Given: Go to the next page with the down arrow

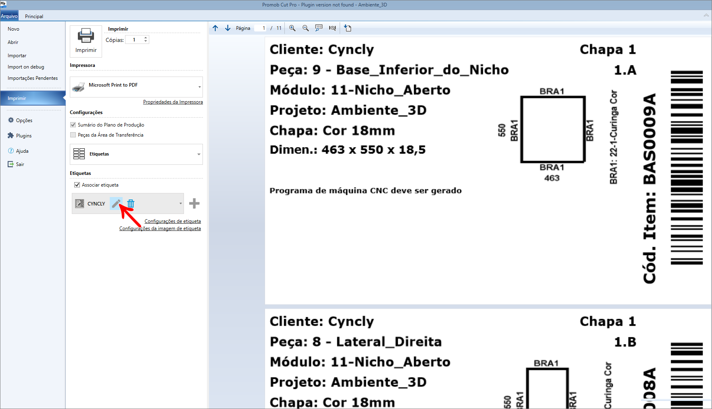Looking at the screenshot, I should (228, 28).
